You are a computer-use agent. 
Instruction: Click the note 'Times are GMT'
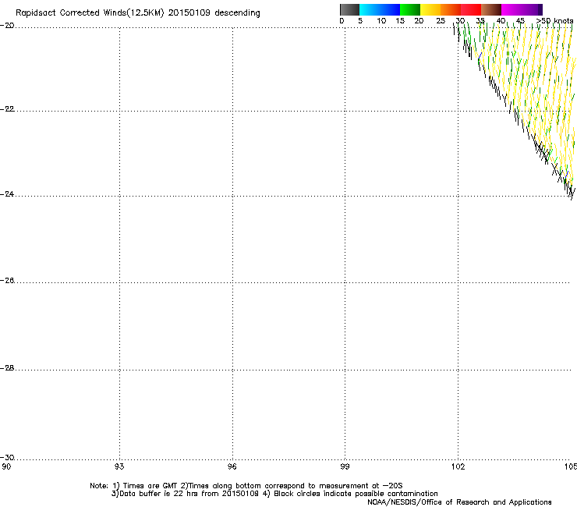[x=150, y=486]
